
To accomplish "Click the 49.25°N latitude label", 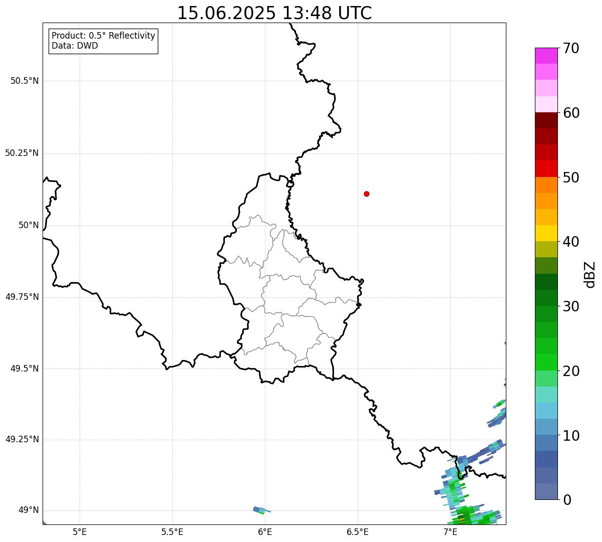I will pos(22,439).
